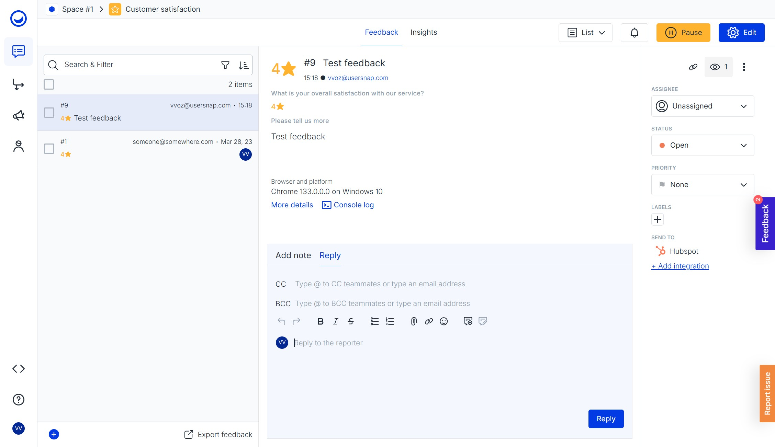Open the announcements megaphone in the sidebar
This screenshot has height=447, width=775.
tap(19, 115)
